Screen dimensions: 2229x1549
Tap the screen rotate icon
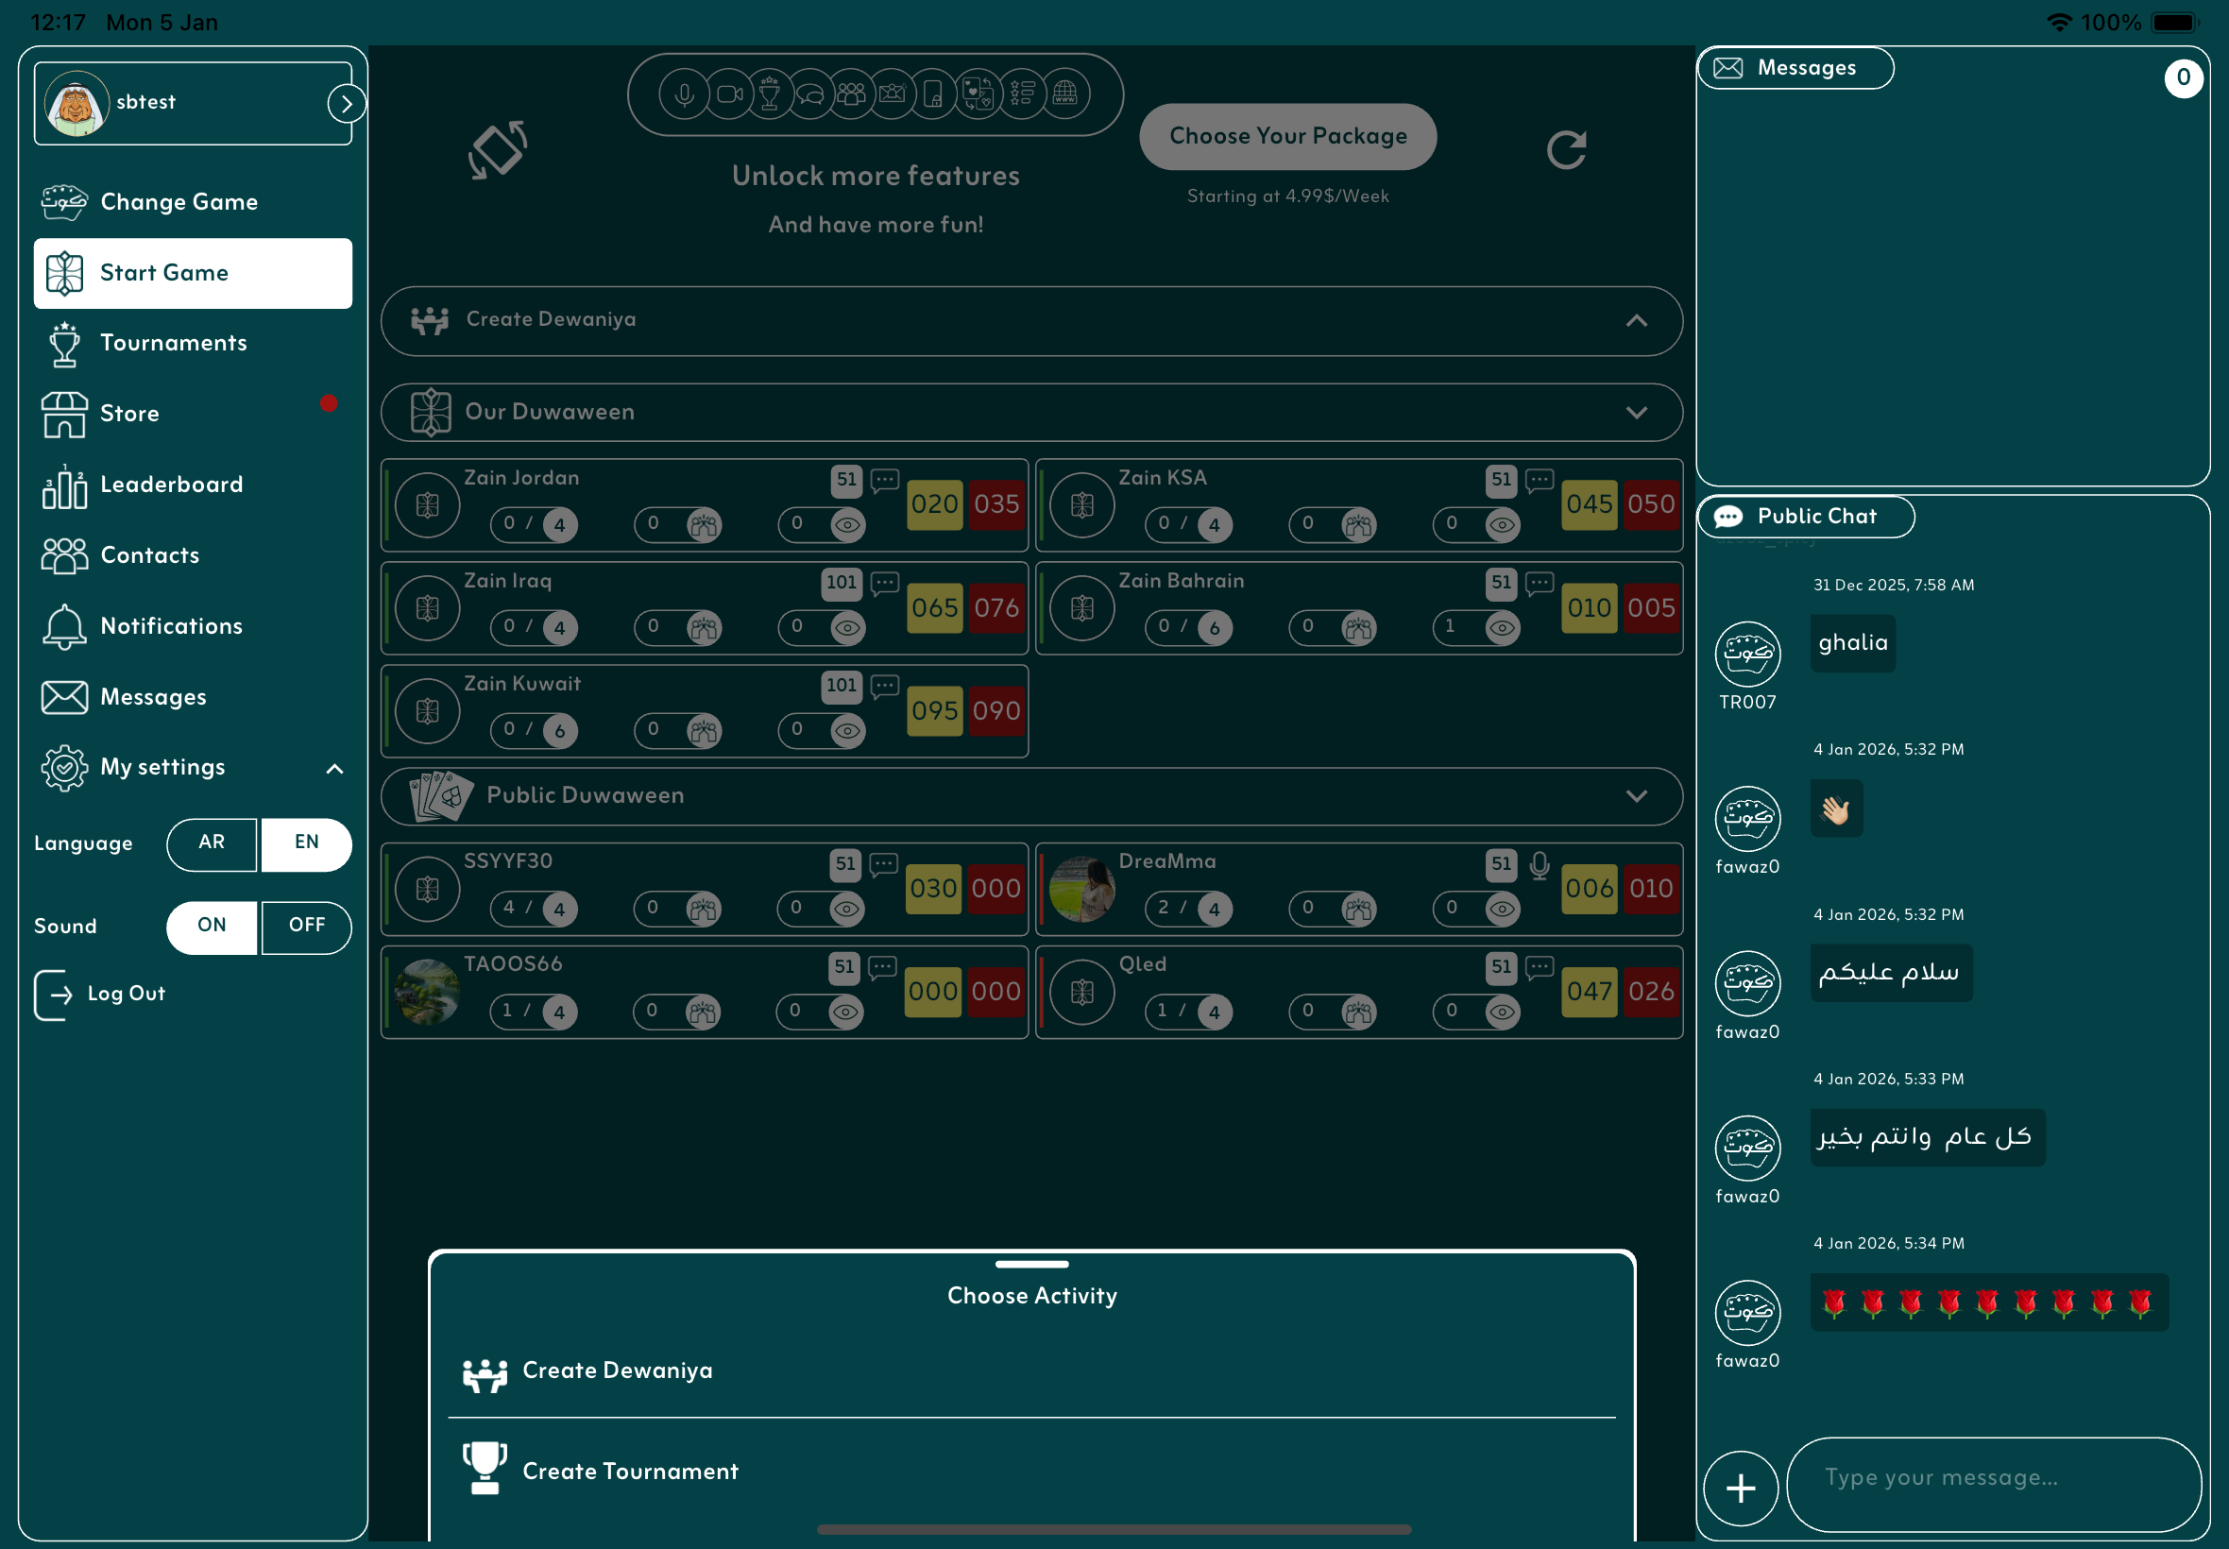coord(498,149)
